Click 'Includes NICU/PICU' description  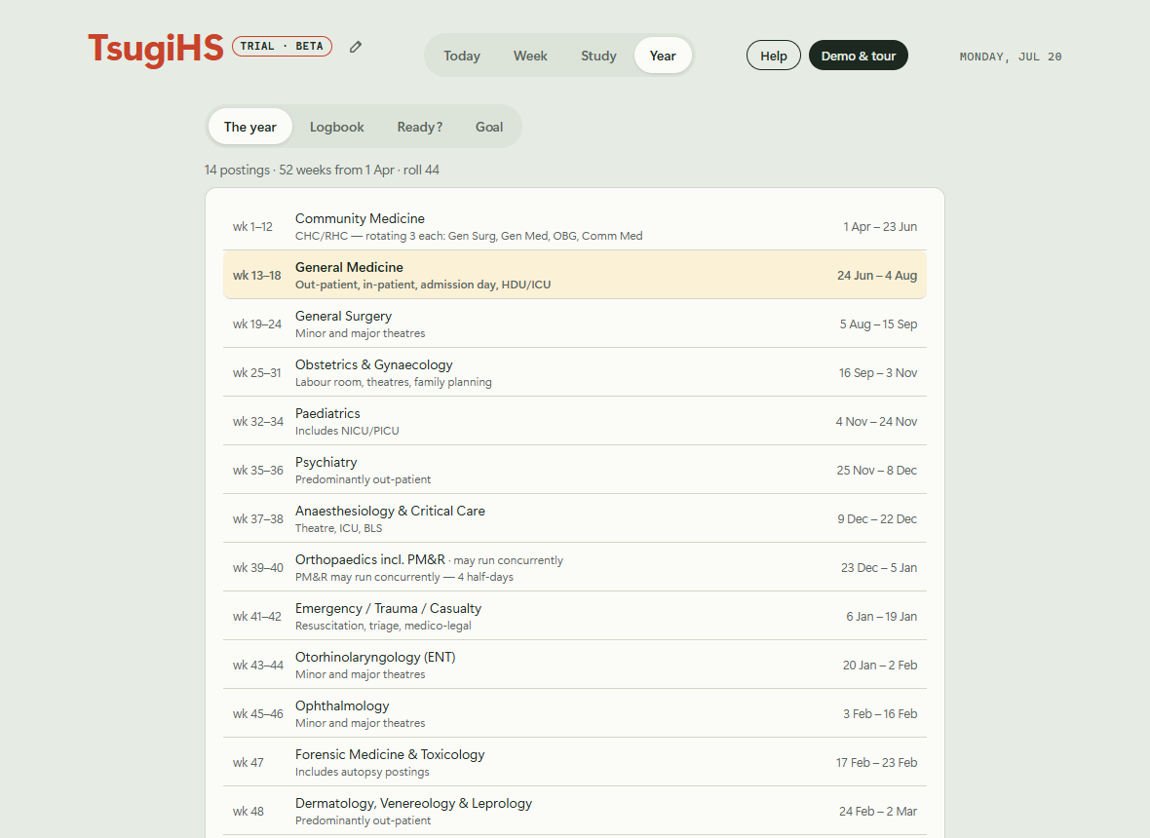tap(348, 431)
